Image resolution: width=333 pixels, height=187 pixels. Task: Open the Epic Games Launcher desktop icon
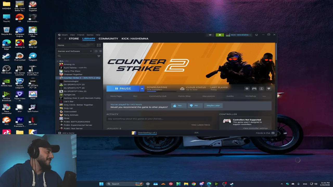[20, 70]
